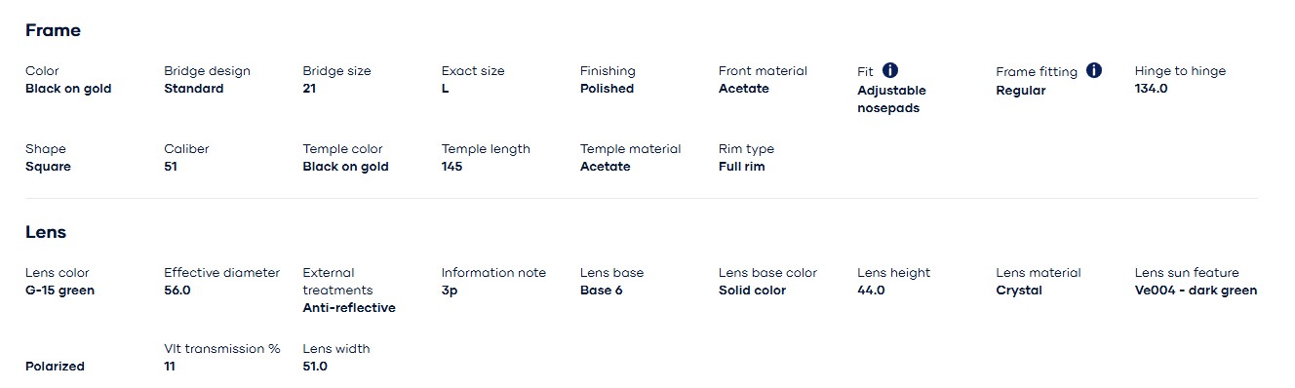Click the Frame section heading
This screenshot has width=1295, height=388.
click(53, 30)
